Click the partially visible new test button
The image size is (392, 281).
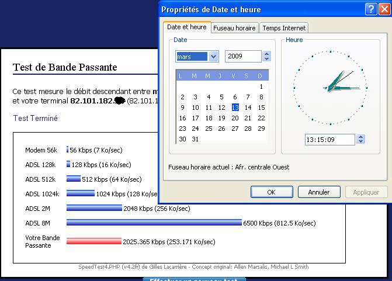pos(195,279)
